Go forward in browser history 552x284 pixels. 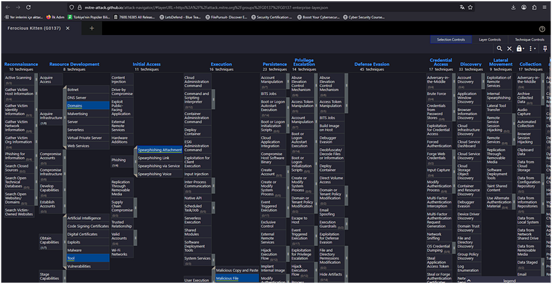(x=18, y=7)
